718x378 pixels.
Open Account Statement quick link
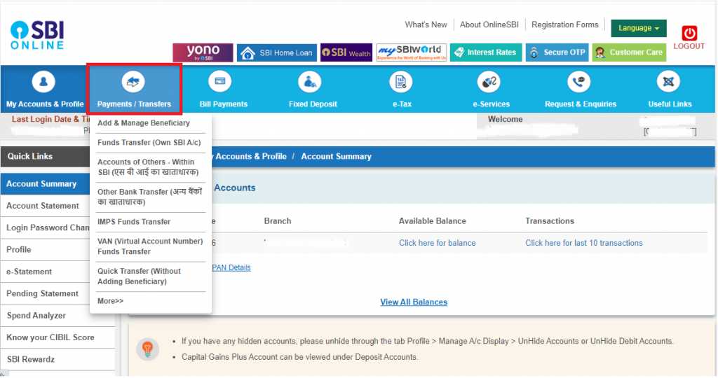click(45, 206)
